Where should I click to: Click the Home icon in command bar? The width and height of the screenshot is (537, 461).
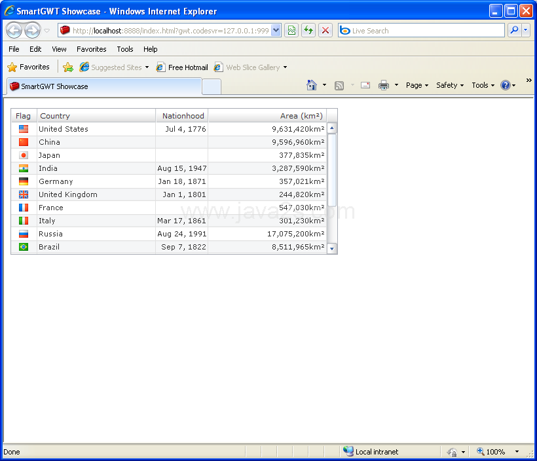coord(312,85)
